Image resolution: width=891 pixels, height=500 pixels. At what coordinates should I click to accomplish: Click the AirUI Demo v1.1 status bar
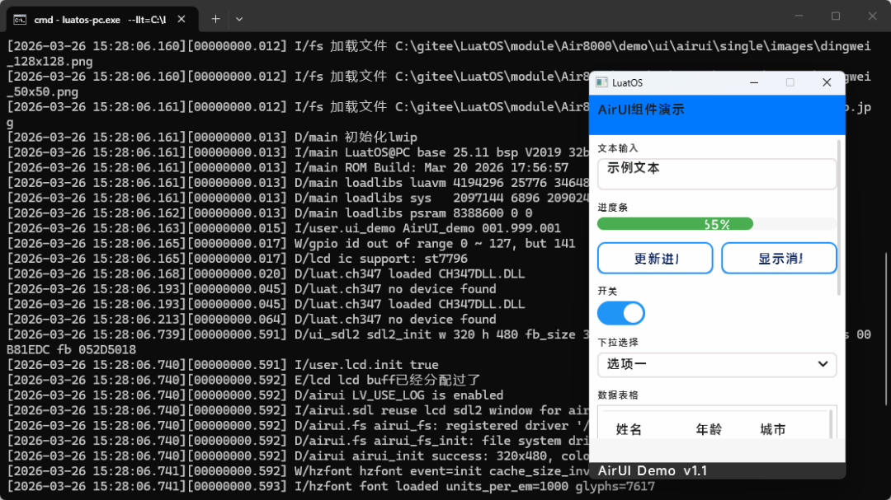pos(716,470)
